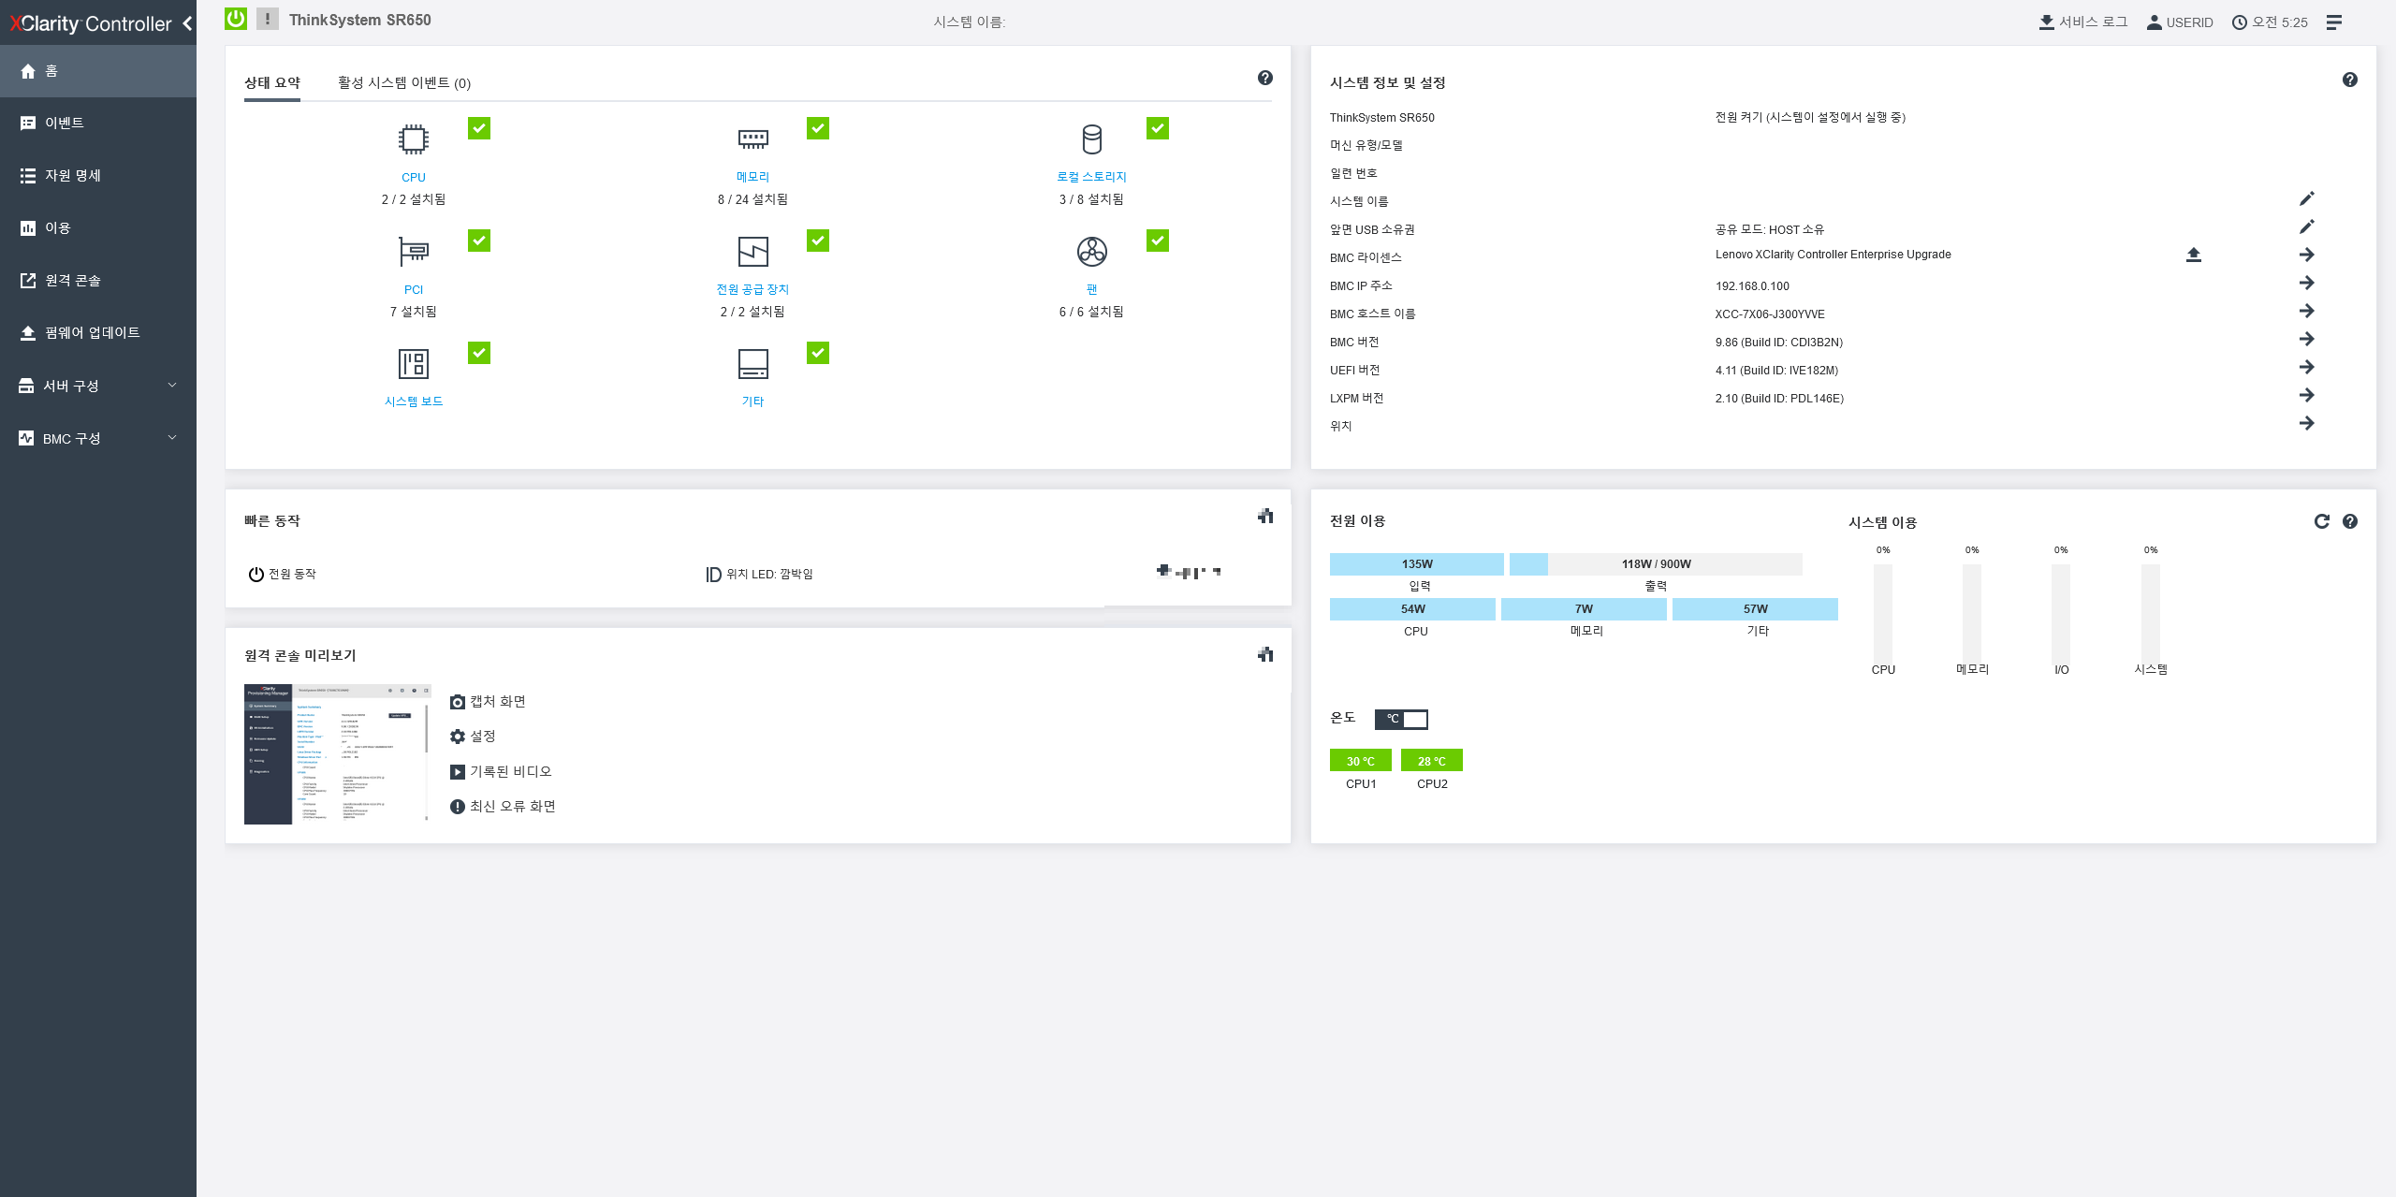Click the fan status icon

click(x=1091, y=252)
